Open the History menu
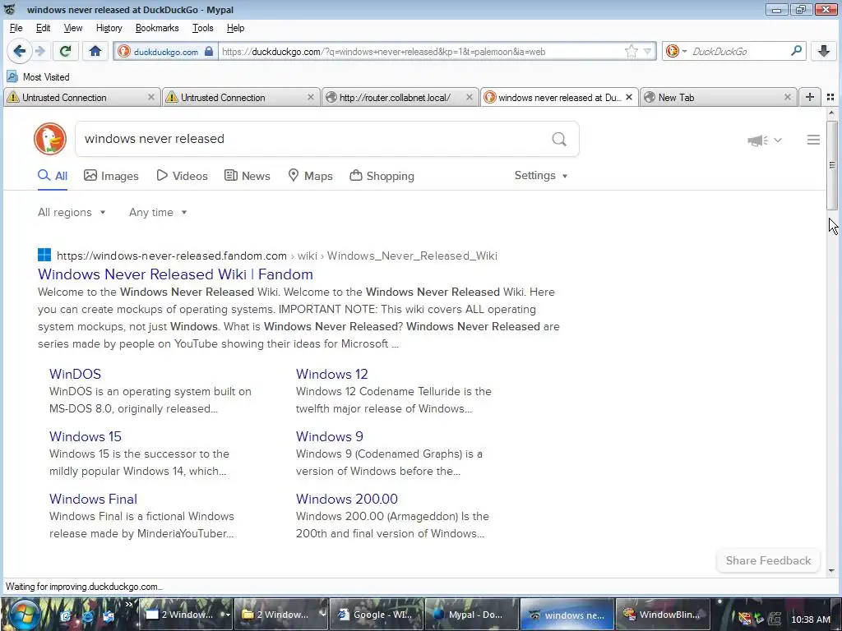 point(109,28)
